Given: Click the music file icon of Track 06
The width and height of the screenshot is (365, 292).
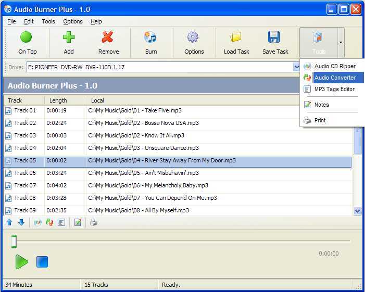Looking at the screenshot, I should pyautogui.click(x=8, y=173).
